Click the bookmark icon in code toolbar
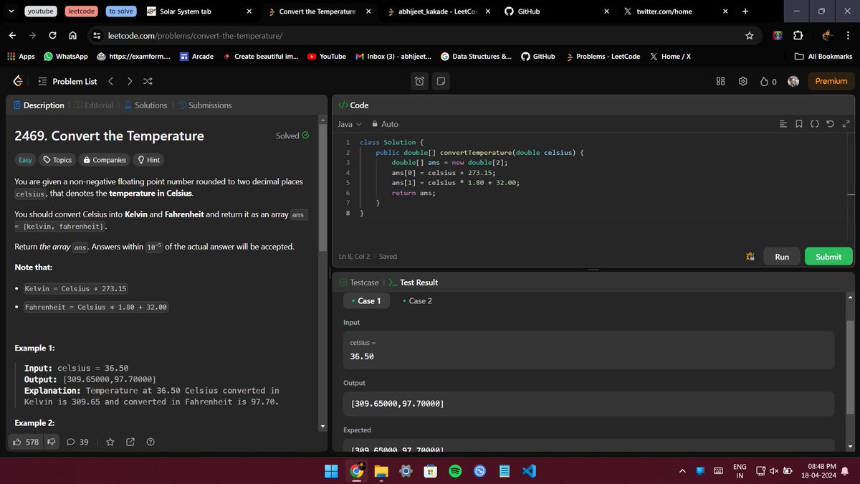 (799, 124)
